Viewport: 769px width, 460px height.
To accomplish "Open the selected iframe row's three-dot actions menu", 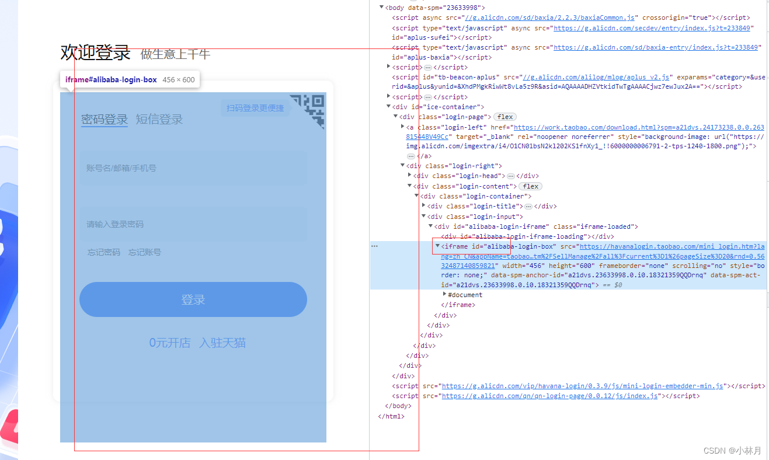I will 374,246.
